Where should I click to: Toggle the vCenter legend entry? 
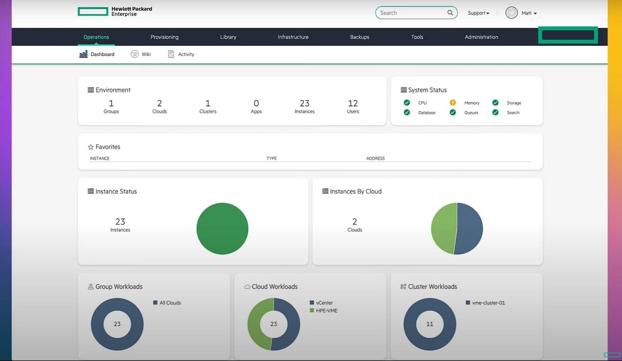coord(321,303)
